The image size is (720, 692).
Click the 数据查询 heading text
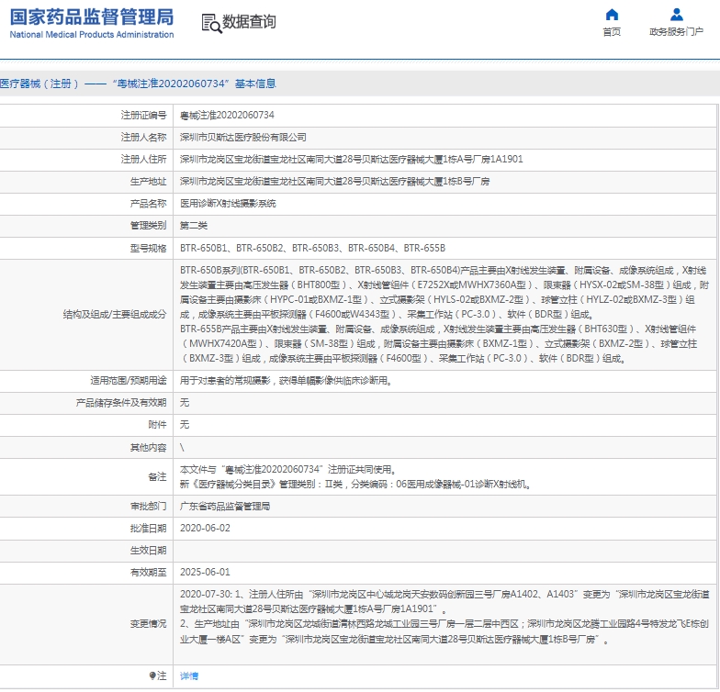(x=250, y=22)
